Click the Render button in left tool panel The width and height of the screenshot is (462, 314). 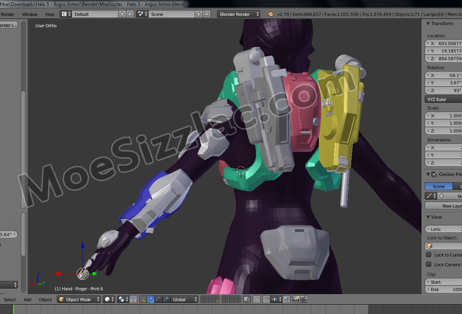click(x=9, y=25)
